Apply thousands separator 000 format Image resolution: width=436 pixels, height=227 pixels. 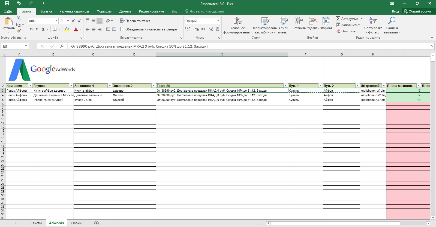tap(203, 29)
